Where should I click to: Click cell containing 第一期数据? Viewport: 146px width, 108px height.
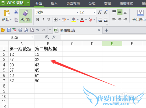[22, 49]
